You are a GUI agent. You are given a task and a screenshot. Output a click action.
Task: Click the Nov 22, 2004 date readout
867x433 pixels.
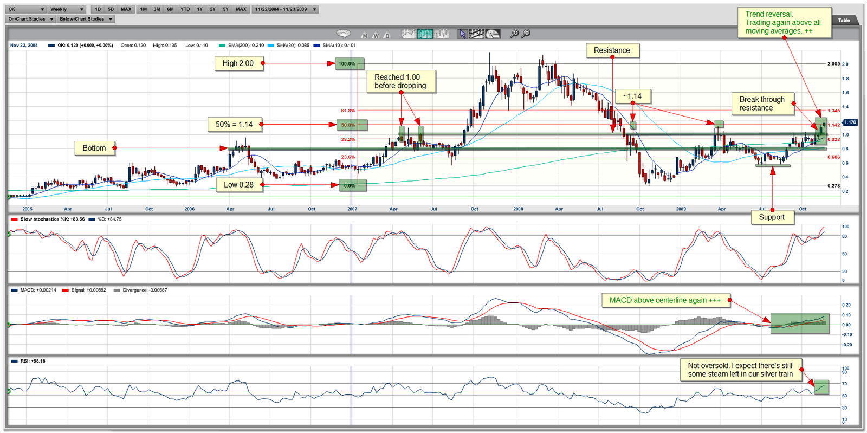click(x=24, y=46)
